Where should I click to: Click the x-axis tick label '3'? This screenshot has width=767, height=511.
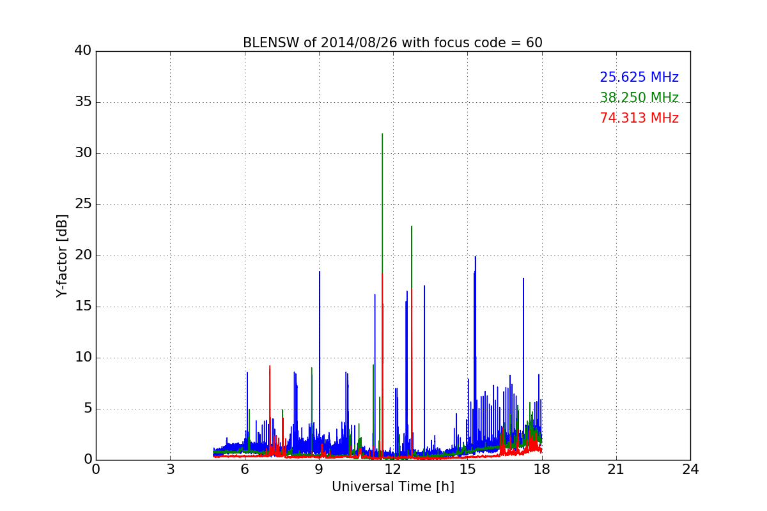tap(170, 469)
